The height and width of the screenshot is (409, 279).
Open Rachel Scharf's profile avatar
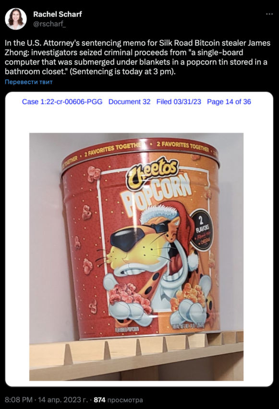(x=16, y=19)
